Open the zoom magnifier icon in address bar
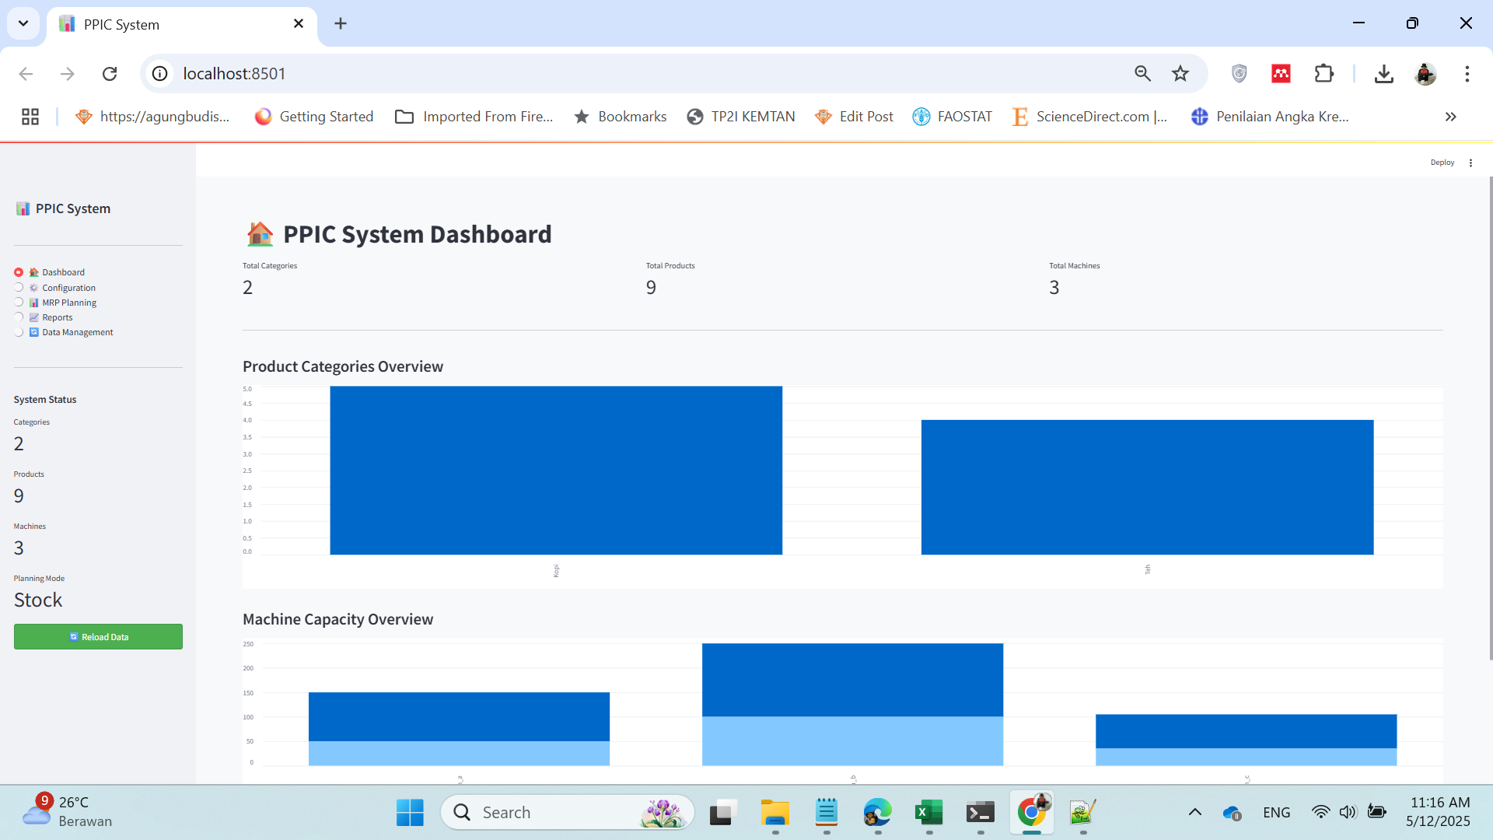Screen dimensions: 1493x840 (x=1142, y=74)
